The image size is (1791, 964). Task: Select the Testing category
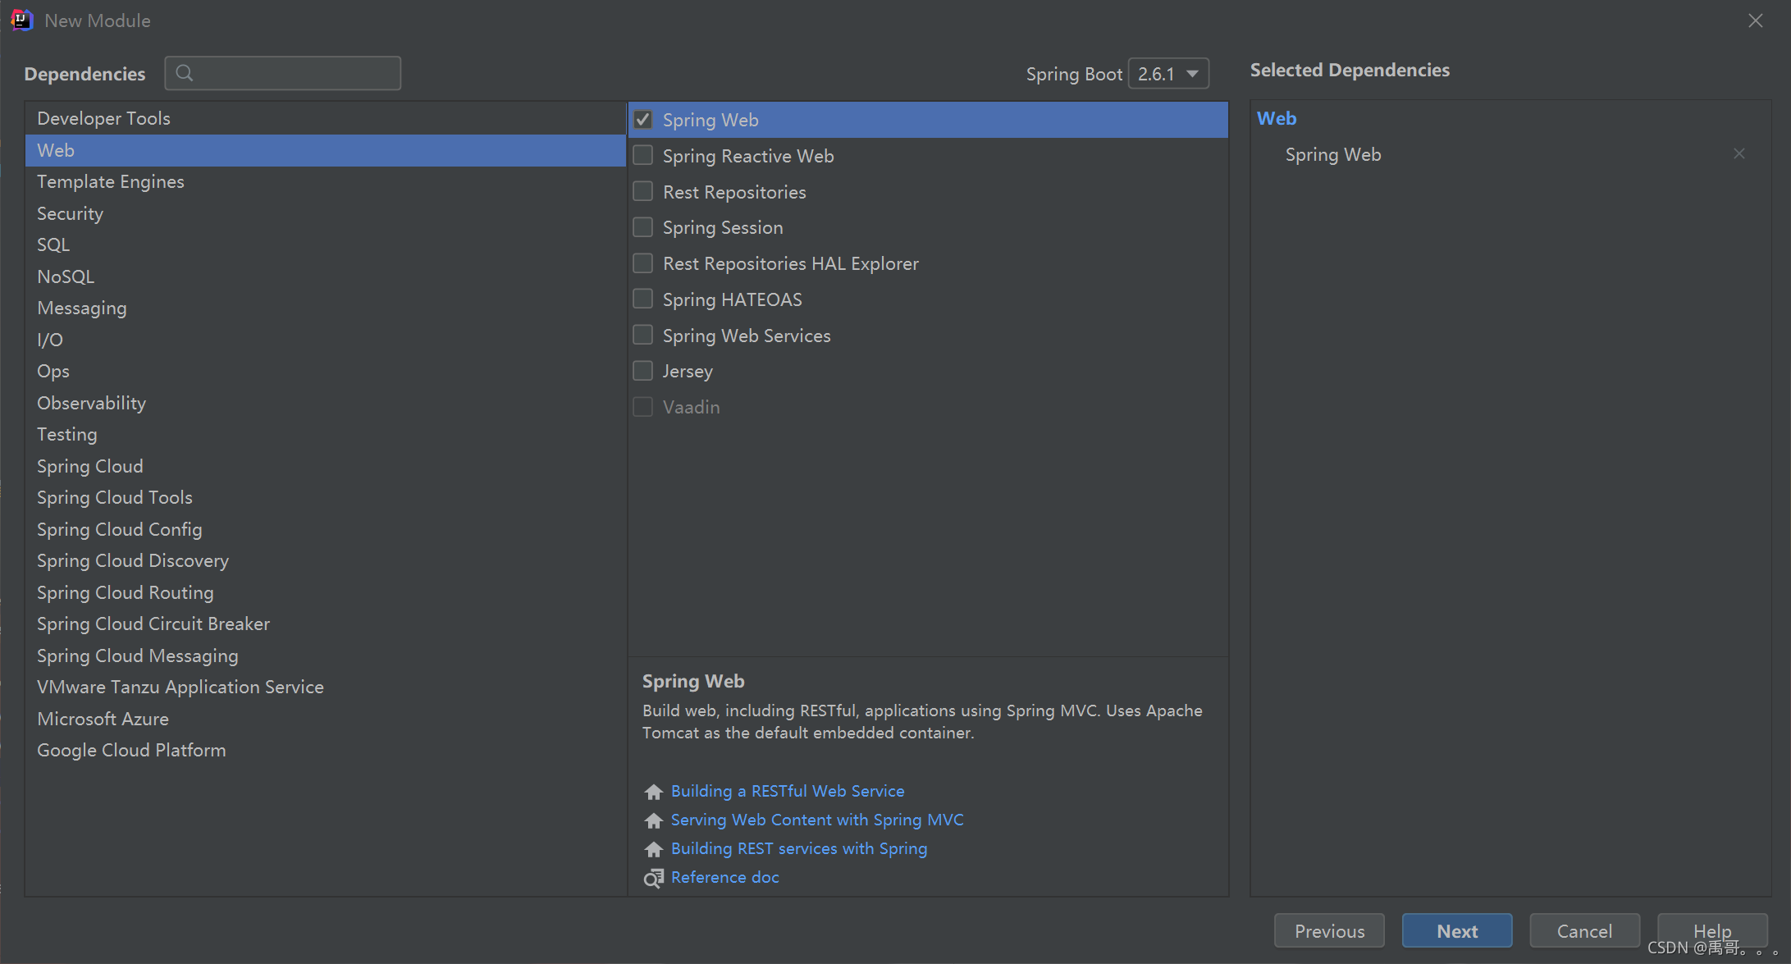pyautogui.click(x=325, y=434)
